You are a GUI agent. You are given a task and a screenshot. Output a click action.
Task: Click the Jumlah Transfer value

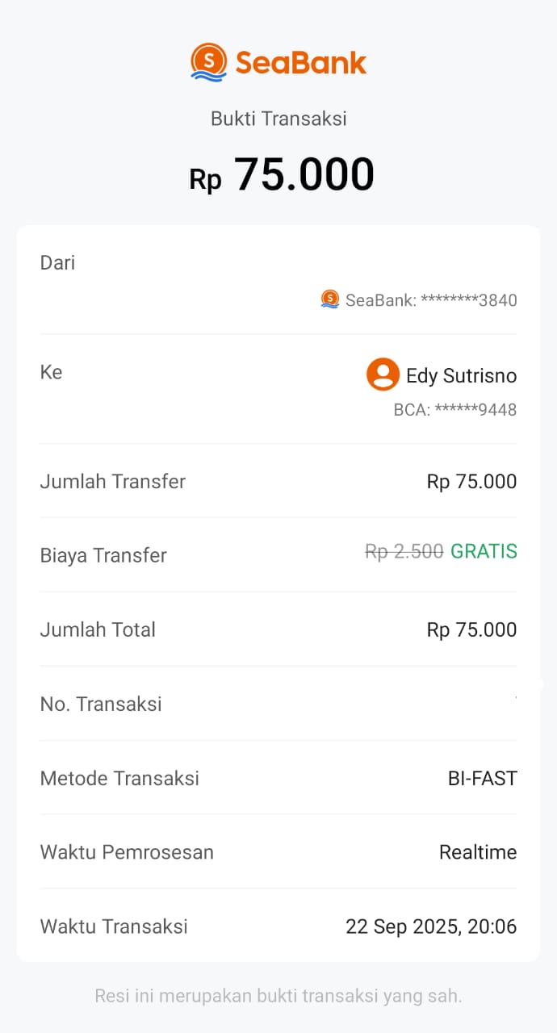pos(471,482)
